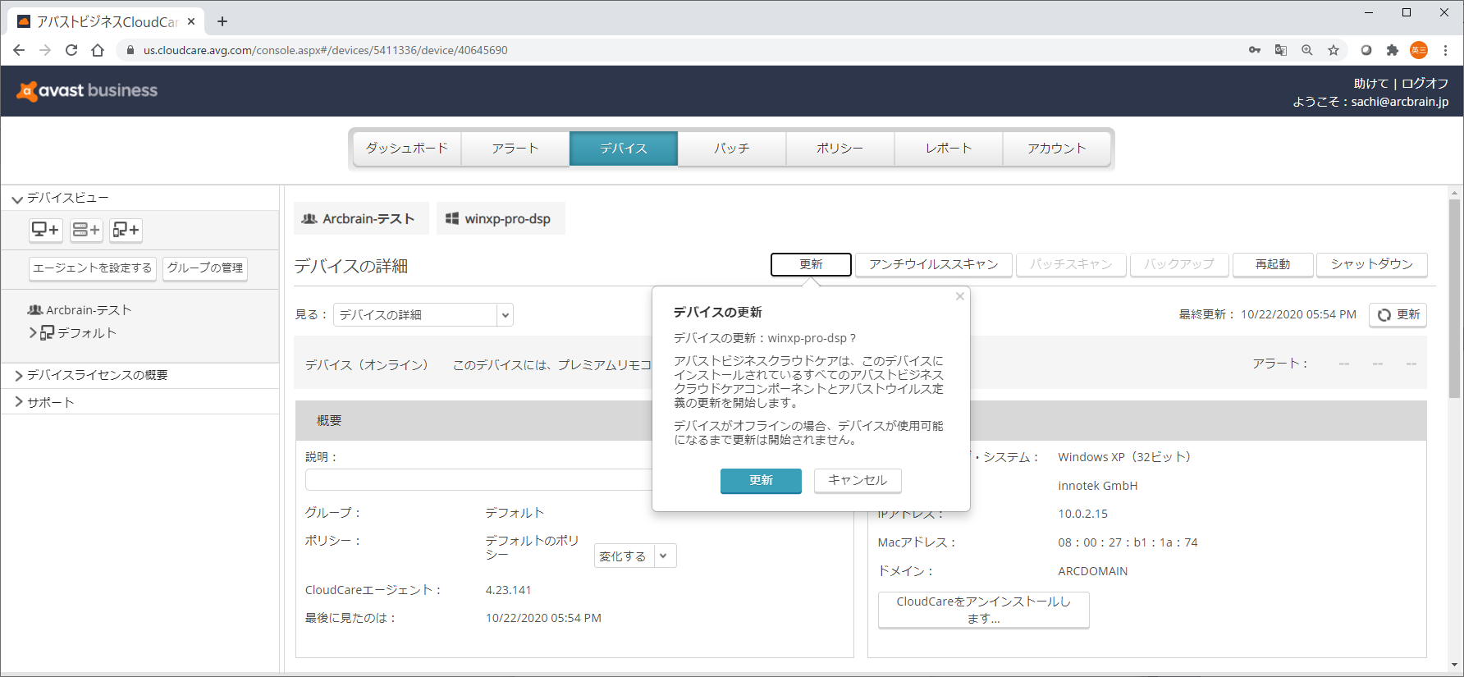1464x677 pixels.
Task: Open the レポート tab
Action: click(x=949, y=149)
